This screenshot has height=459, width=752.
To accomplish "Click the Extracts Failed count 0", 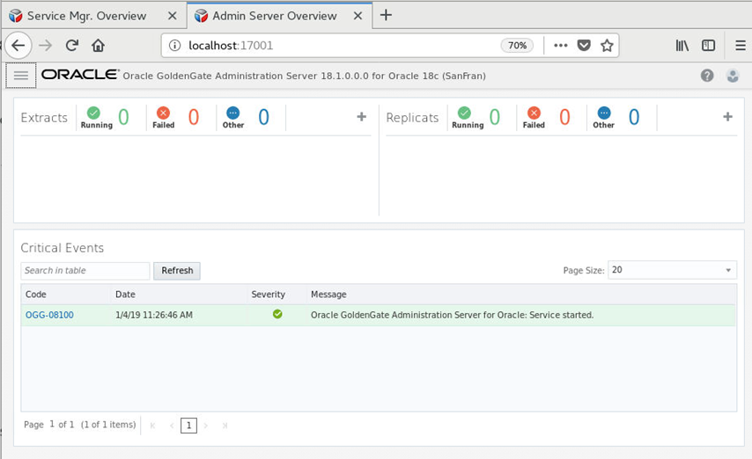I will [x=193, y=117].
